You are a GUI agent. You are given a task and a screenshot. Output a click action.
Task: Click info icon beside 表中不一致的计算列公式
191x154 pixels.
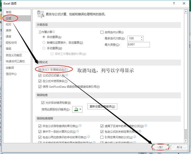coord(78,131)
